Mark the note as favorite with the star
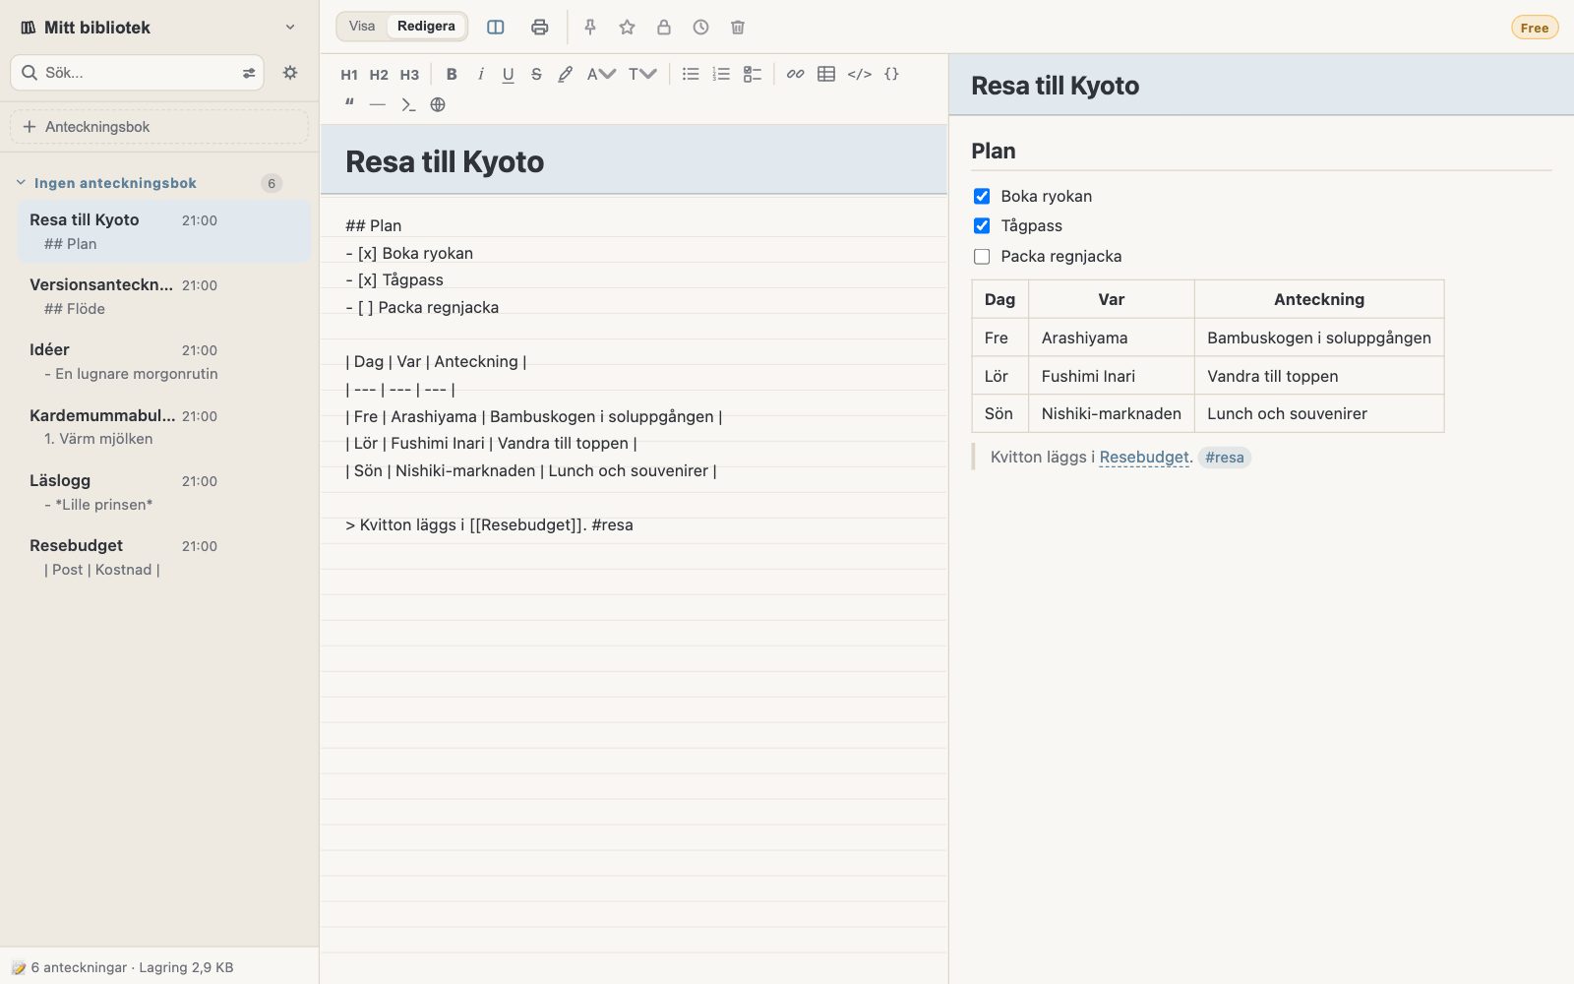The width and height of the screenshot is (1574, 984). click(x=627, y=28)
